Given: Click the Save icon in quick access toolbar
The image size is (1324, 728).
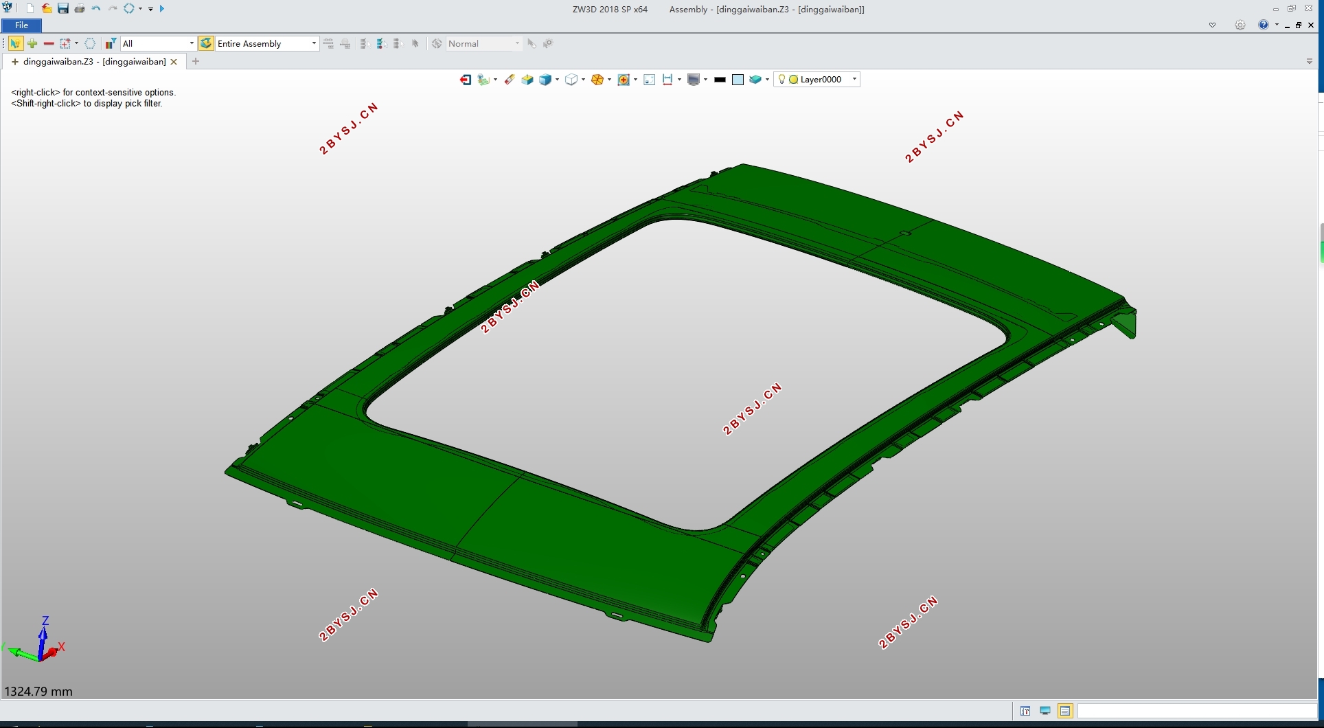Looking at the screenshot, I should pos(63,9).
